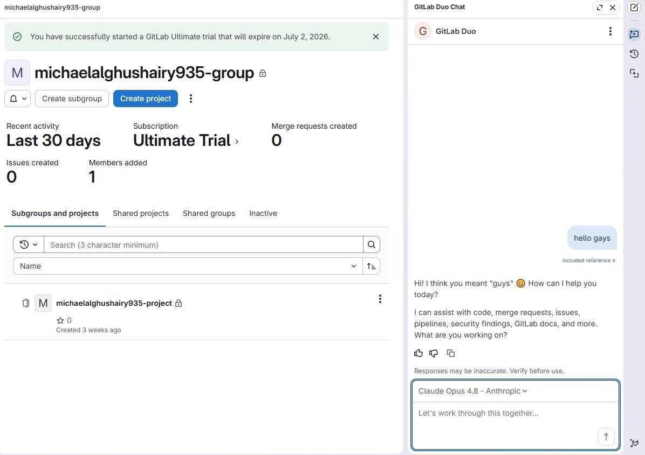Click the GitLab Duo avatar G
Screen dimensions: 645x455
tap(422, 31)
